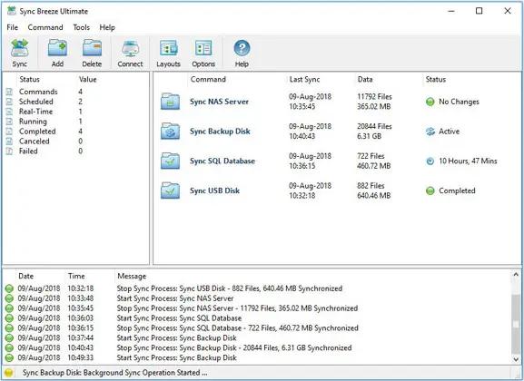Click the log scrollbar up arrow
This screenshot has width=524, height=381.
[516, 275]
